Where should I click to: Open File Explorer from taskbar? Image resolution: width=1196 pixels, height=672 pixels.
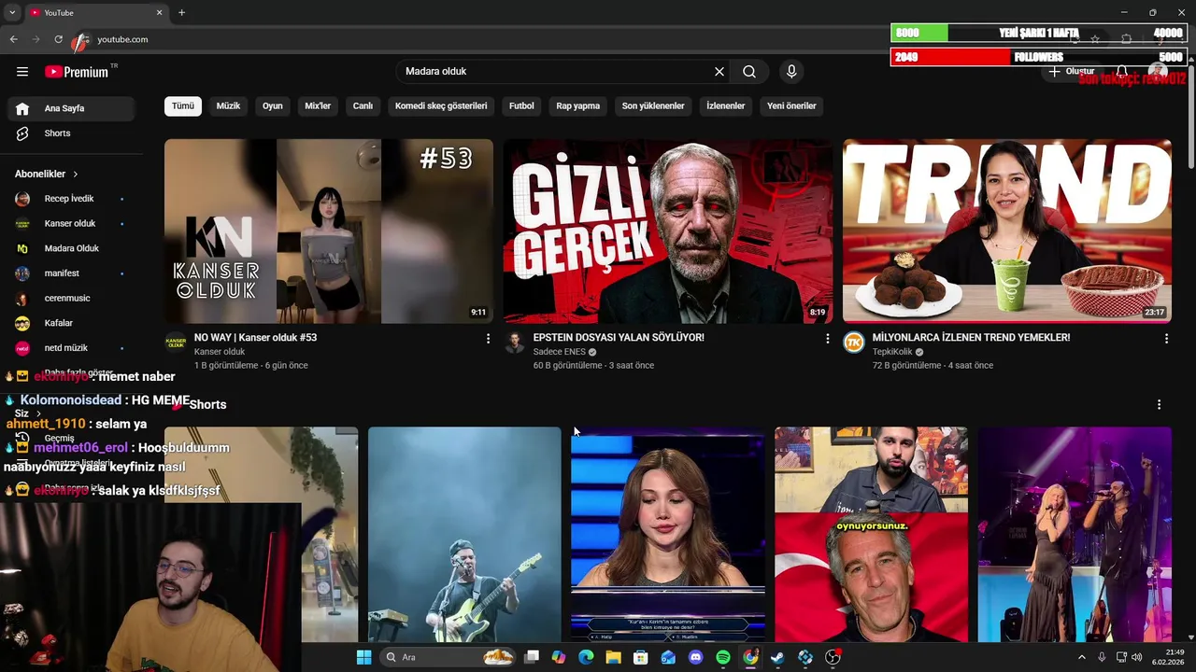(x=613, y=657)
